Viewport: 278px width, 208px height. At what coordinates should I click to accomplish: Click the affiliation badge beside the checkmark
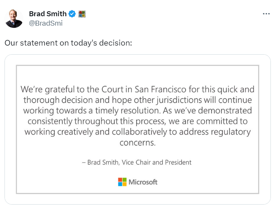click(82, 14)
